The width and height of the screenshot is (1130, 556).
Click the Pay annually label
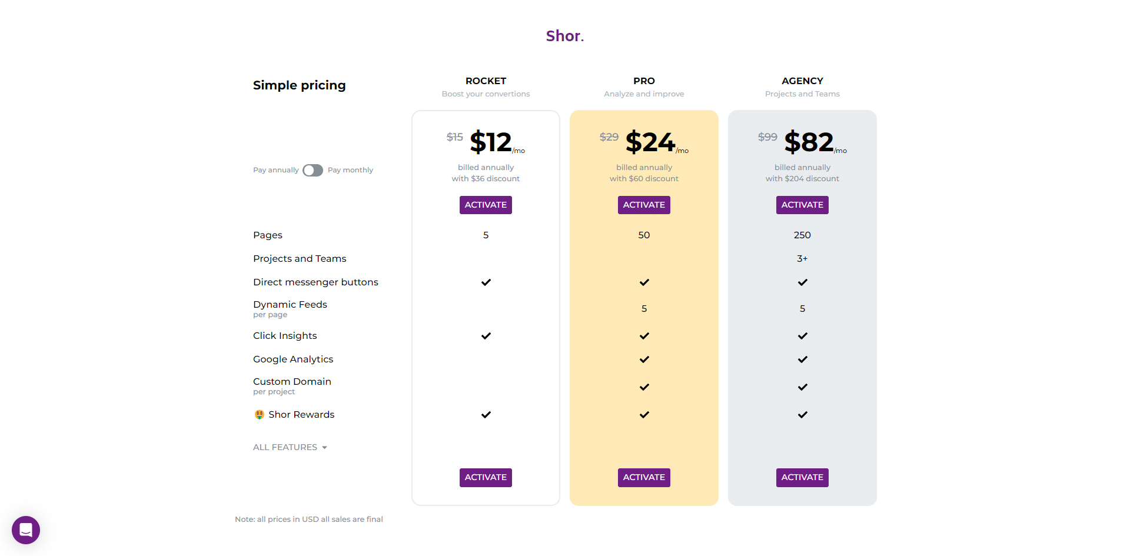tap(275, 169)
